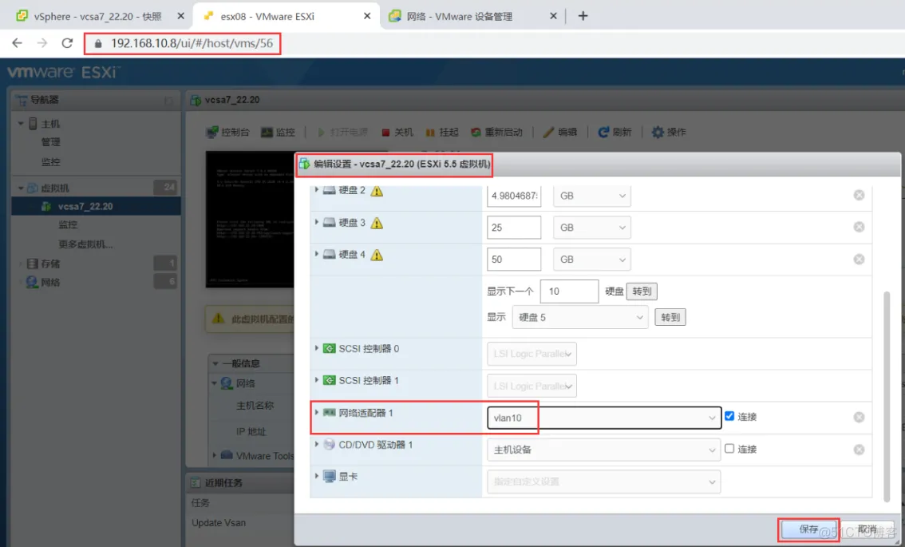905x547 pixels.
Task: Click the 重新启动 restart button
Action: coord(497,133)
